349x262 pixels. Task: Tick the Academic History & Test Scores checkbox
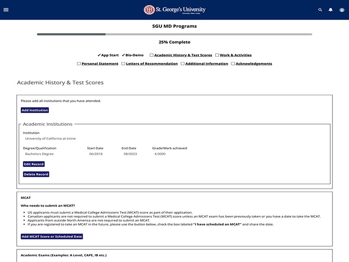[x=151, y=55]
